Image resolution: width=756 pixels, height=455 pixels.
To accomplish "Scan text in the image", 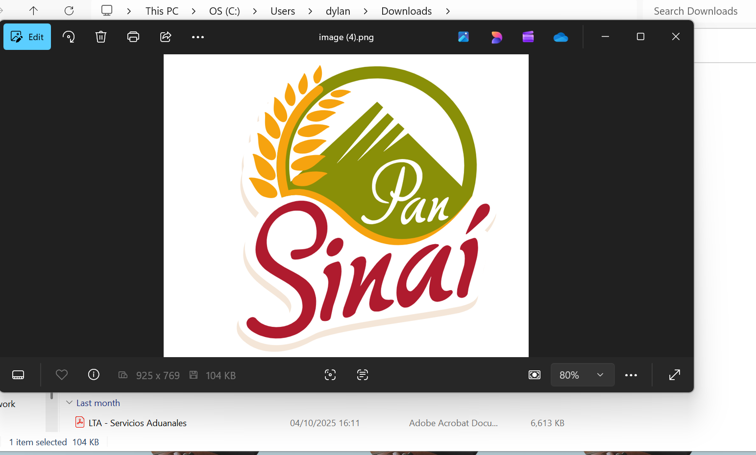I will [363, 375].
